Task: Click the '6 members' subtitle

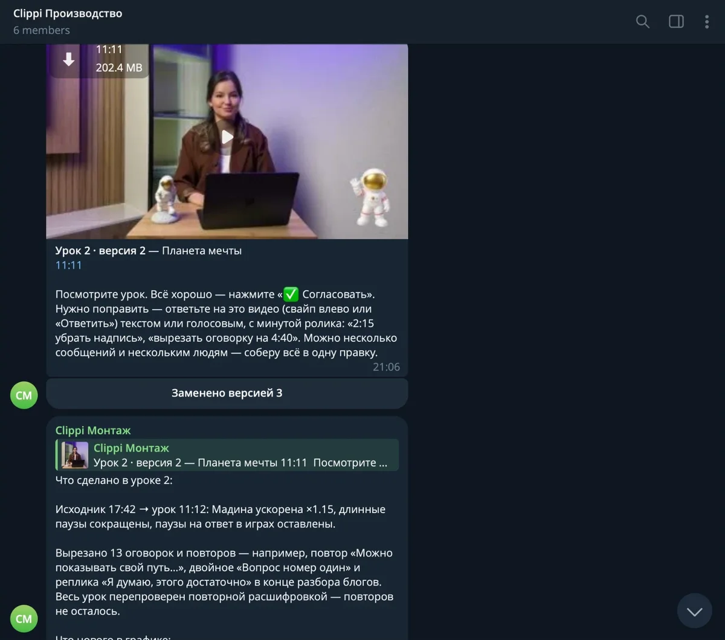Action: click(42, 30)
